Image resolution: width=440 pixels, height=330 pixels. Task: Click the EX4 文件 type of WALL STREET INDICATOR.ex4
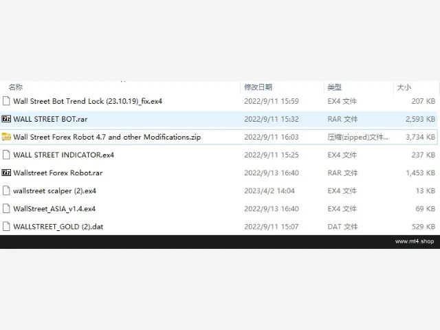342,155
